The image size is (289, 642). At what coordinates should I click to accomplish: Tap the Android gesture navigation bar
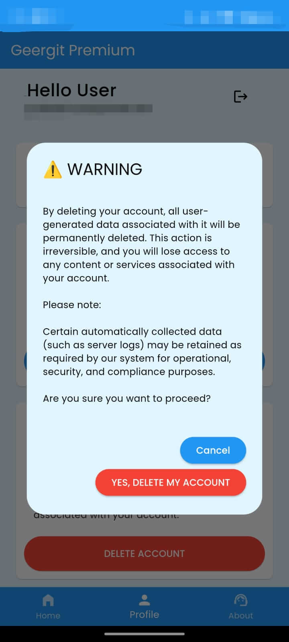(144, 634)
